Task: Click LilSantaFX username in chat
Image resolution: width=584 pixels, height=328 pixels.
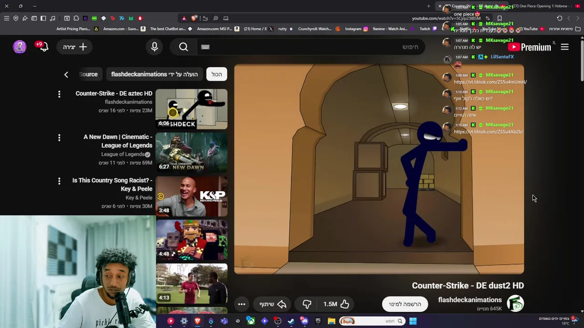Action: 502,57
